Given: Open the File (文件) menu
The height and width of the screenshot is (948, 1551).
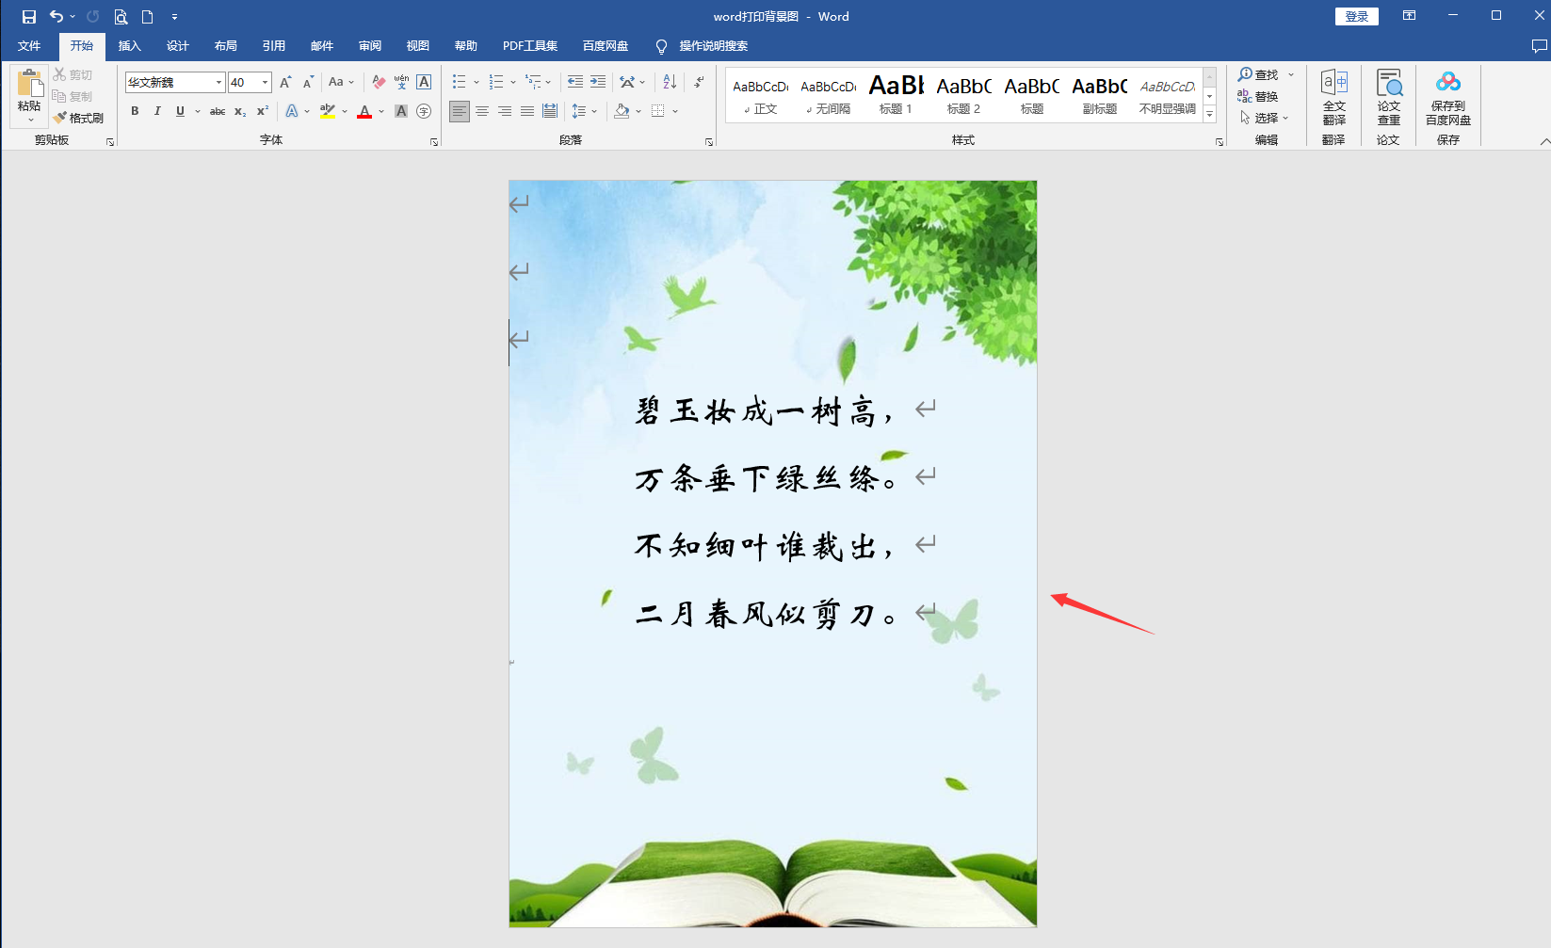Looking at the screenshot, I should coord(29,46).
